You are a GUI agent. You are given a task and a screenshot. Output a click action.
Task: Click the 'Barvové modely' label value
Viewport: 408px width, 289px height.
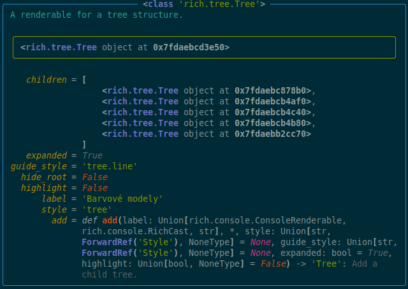click(122, 199)
